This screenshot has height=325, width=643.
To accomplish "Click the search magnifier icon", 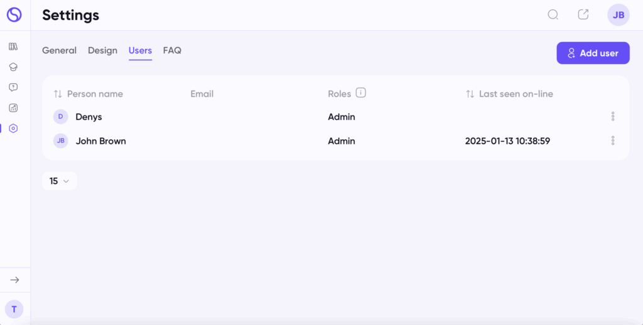I will (553, 15).
